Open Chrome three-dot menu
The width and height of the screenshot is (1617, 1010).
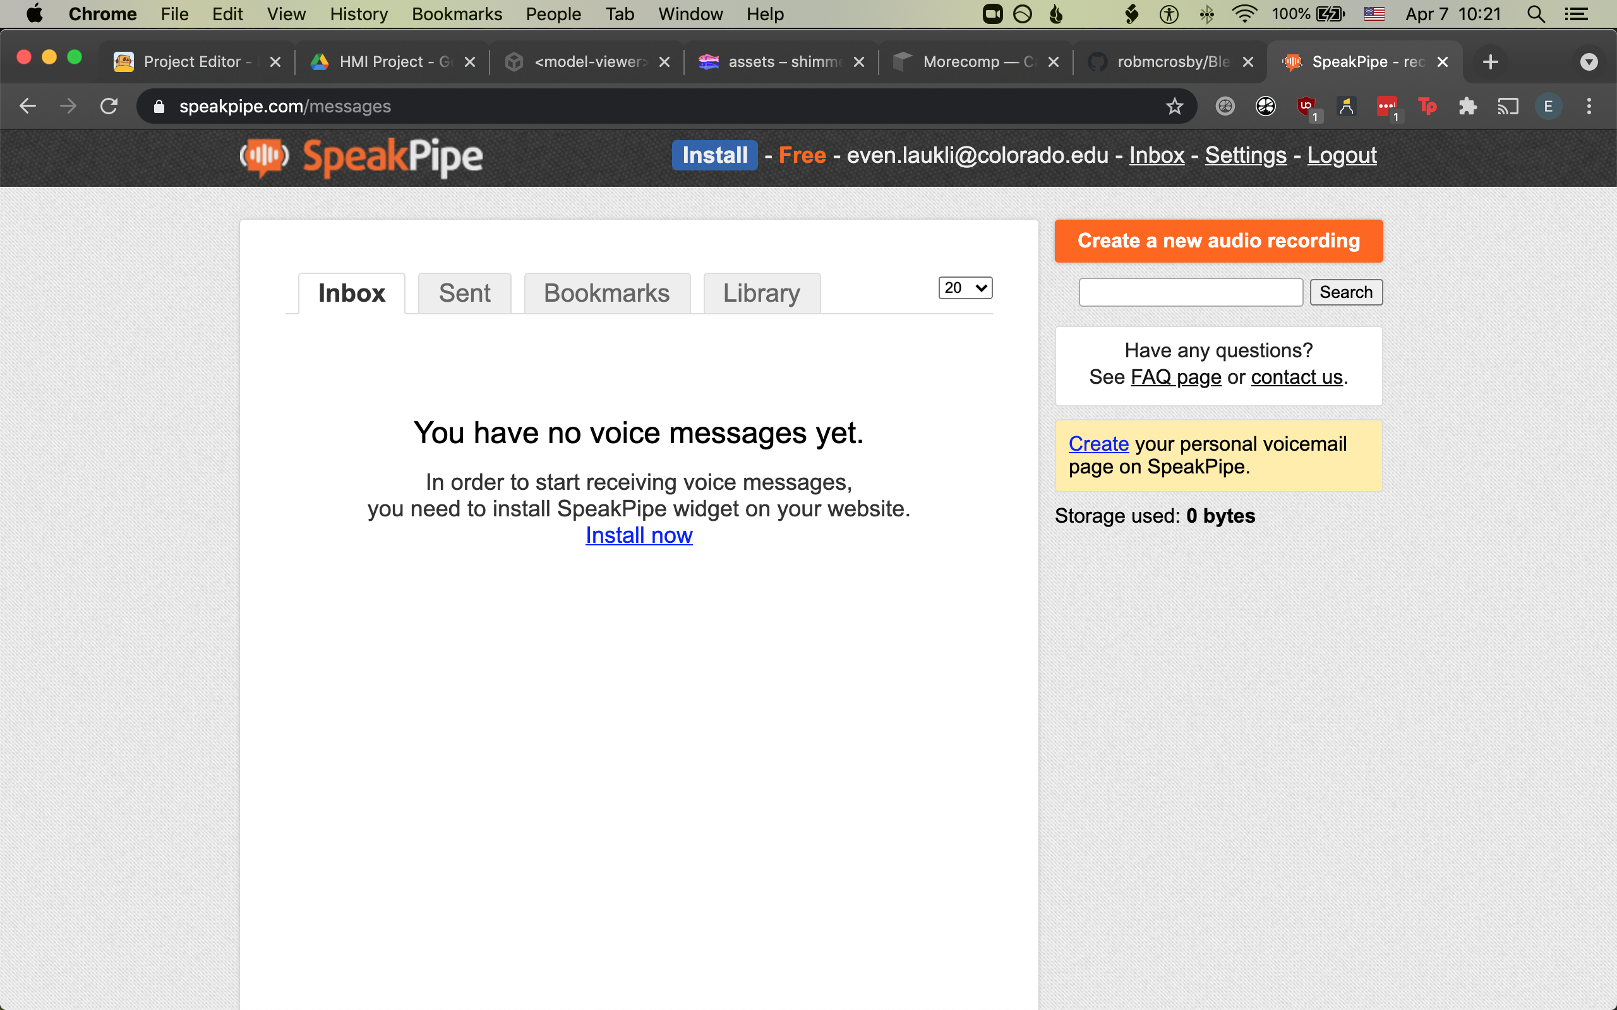click(1589, 106)
